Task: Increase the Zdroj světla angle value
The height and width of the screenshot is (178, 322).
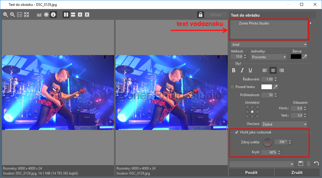Action: [290, 141]
